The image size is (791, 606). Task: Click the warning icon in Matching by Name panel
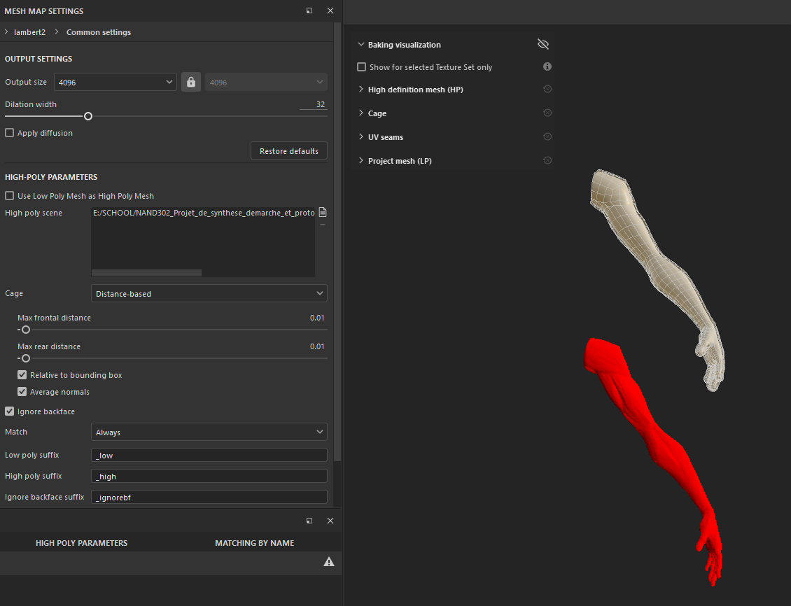click(x=329, y=561)
